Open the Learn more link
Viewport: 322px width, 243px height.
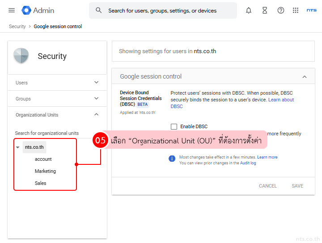click(x=267, y=157)
